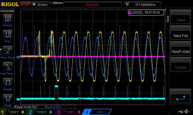This screenshot has width=193, height=115.
Task: Toggle channel 3 at 2.00 V
Action: point(68,112)
